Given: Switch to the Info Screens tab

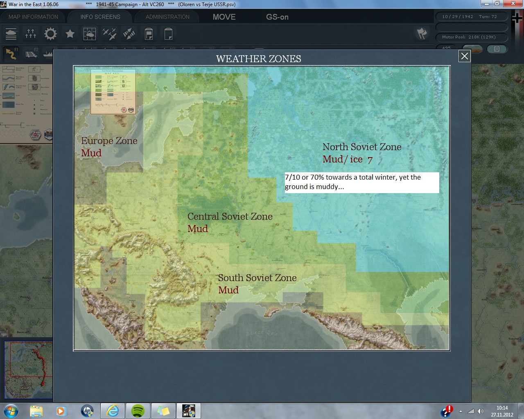Looking at the screenshot, I should point(100,17).
